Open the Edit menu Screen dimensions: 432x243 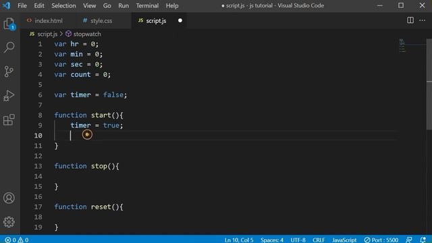[x=39, y=5]
